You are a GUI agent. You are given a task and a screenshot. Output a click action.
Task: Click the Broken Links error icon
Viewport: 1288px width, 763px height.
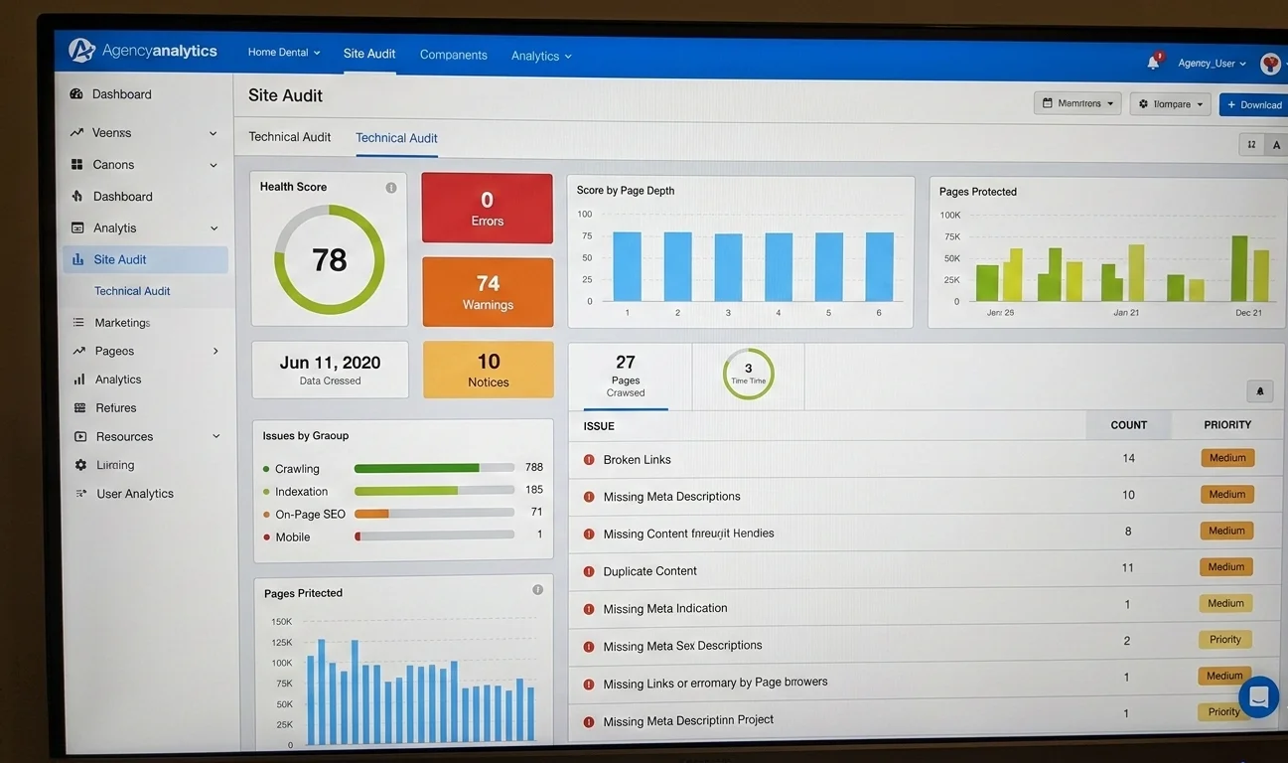pyautogui.click(x=589, y=460)
